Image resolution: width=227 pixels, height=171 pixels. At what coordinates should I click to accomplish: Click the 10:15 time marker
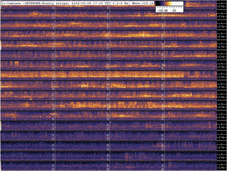[x=53, y=66]
